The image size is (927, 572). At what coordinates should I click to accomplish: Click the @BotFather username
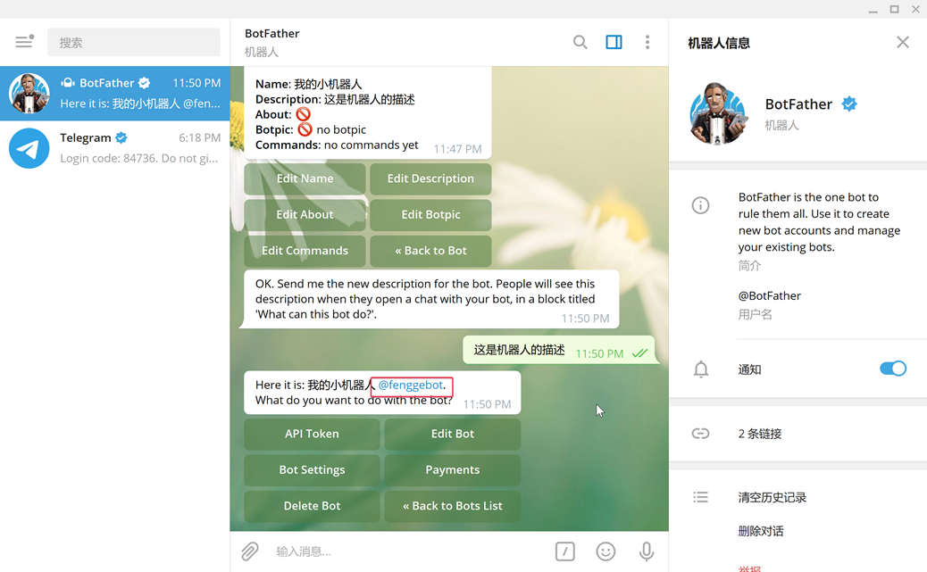(769, 295)
